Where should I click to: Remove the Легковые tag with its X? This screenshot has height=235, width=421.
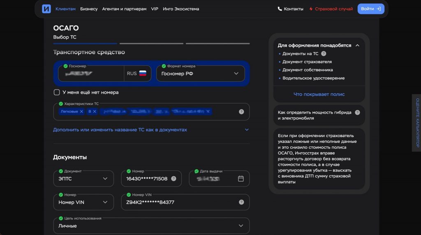(x=81, y=112)
